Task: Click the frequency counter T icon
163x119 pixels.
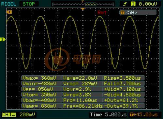Action: 123,13
